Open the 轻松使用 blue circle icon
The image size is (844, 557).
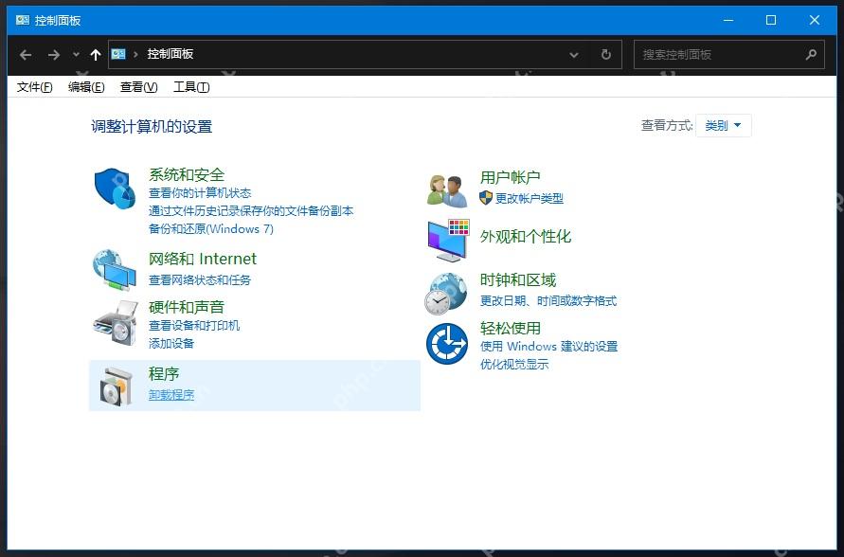[x=447, y=343]
